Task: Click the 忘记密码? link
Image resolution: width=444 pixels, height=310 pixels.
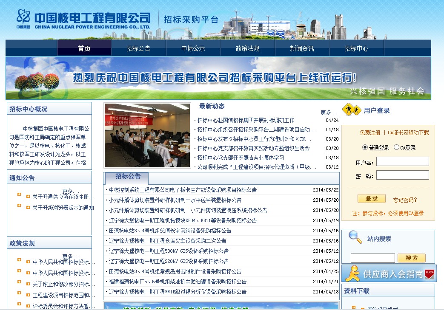Action: [x=405, y=200]
